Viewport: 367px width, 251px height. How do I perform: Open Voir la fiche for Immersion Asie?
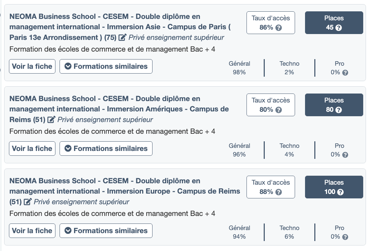coord(32,66)
